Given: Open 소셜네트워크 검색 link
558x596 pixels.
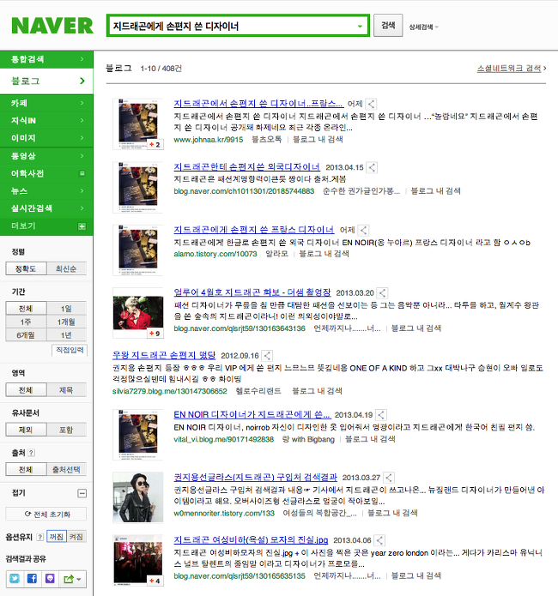Looking at the screenshot, I should (509, 68).
